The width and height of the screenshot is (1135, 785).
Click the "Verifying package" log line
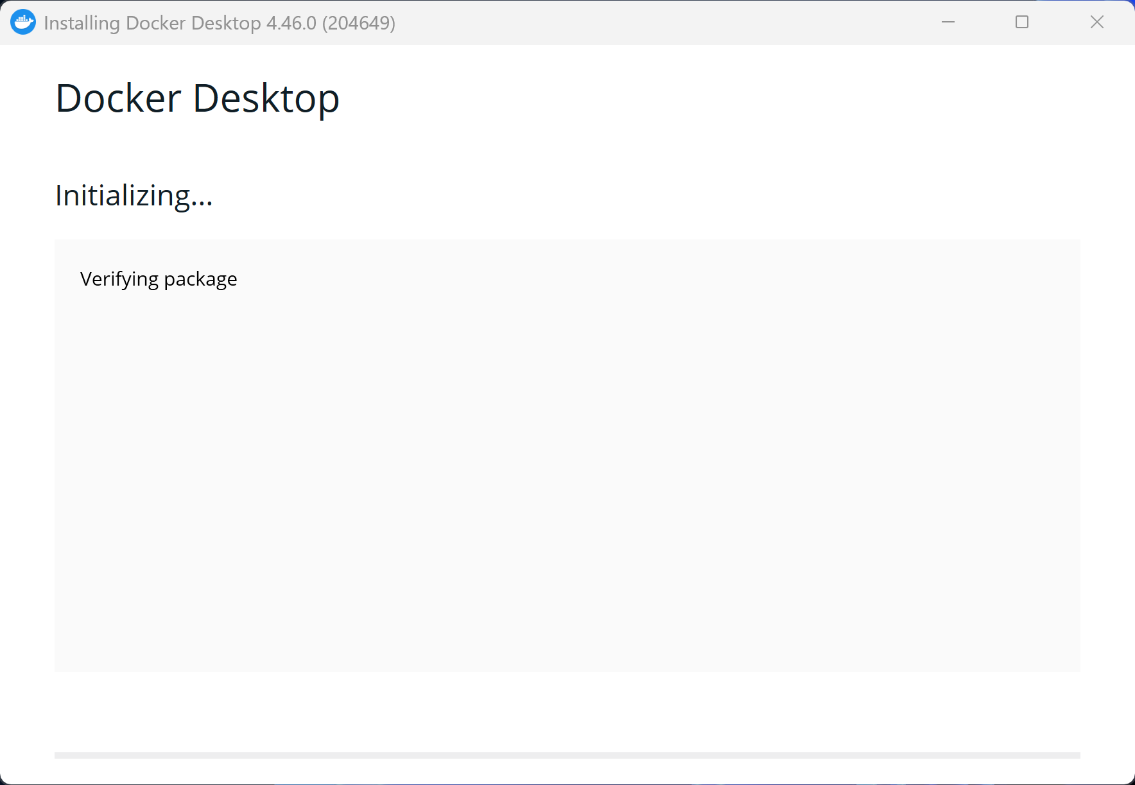(159, 279)
